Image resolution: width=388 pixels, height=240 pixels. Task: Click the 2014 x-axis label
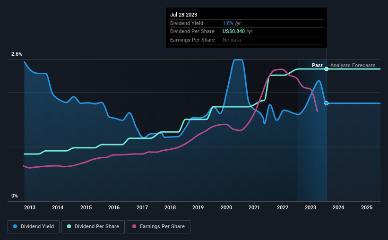[58, 207]
